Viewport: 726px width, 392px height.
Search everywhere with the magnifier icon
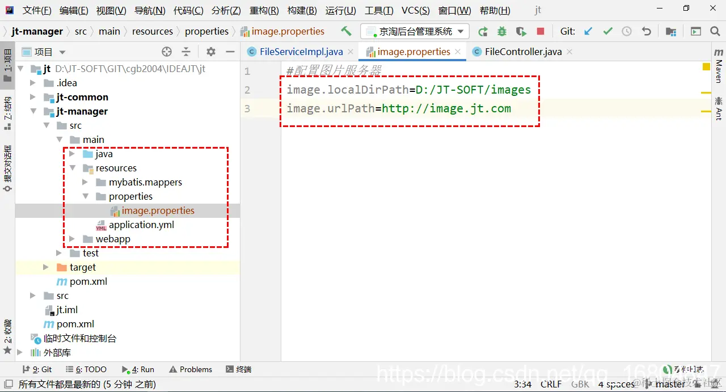[715, 32]
